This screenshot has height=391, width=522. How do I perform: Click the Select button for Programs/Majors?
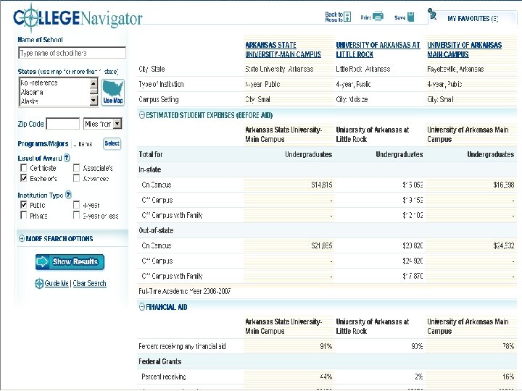pyautogui.click(x=112, y=143)
